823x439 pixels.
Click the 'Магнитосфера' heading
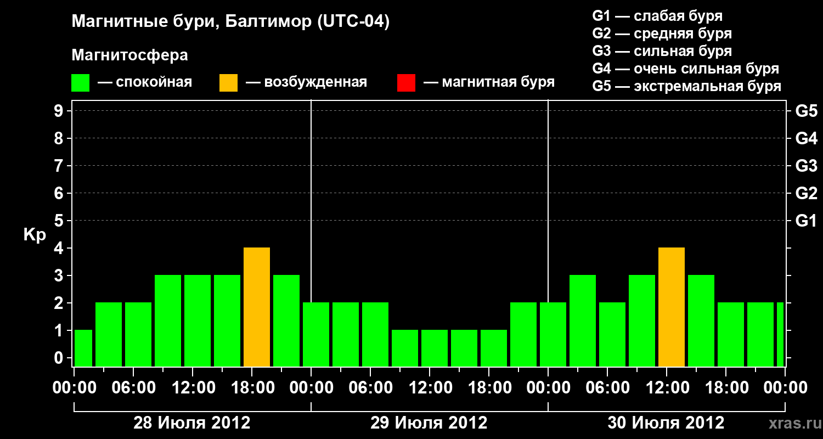130,55
